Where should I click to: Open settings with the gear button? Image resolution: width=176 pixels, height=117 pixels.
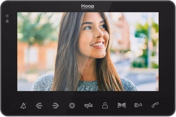[72, 105]
